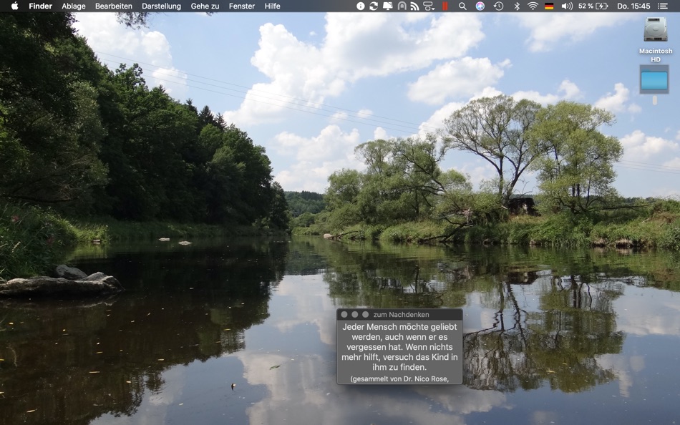Open the Time Machine status icon
Screen dimensions: 680x425
(499, 6)
